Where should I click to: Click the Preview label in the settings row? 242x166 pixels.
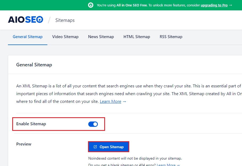pos(24,144)
